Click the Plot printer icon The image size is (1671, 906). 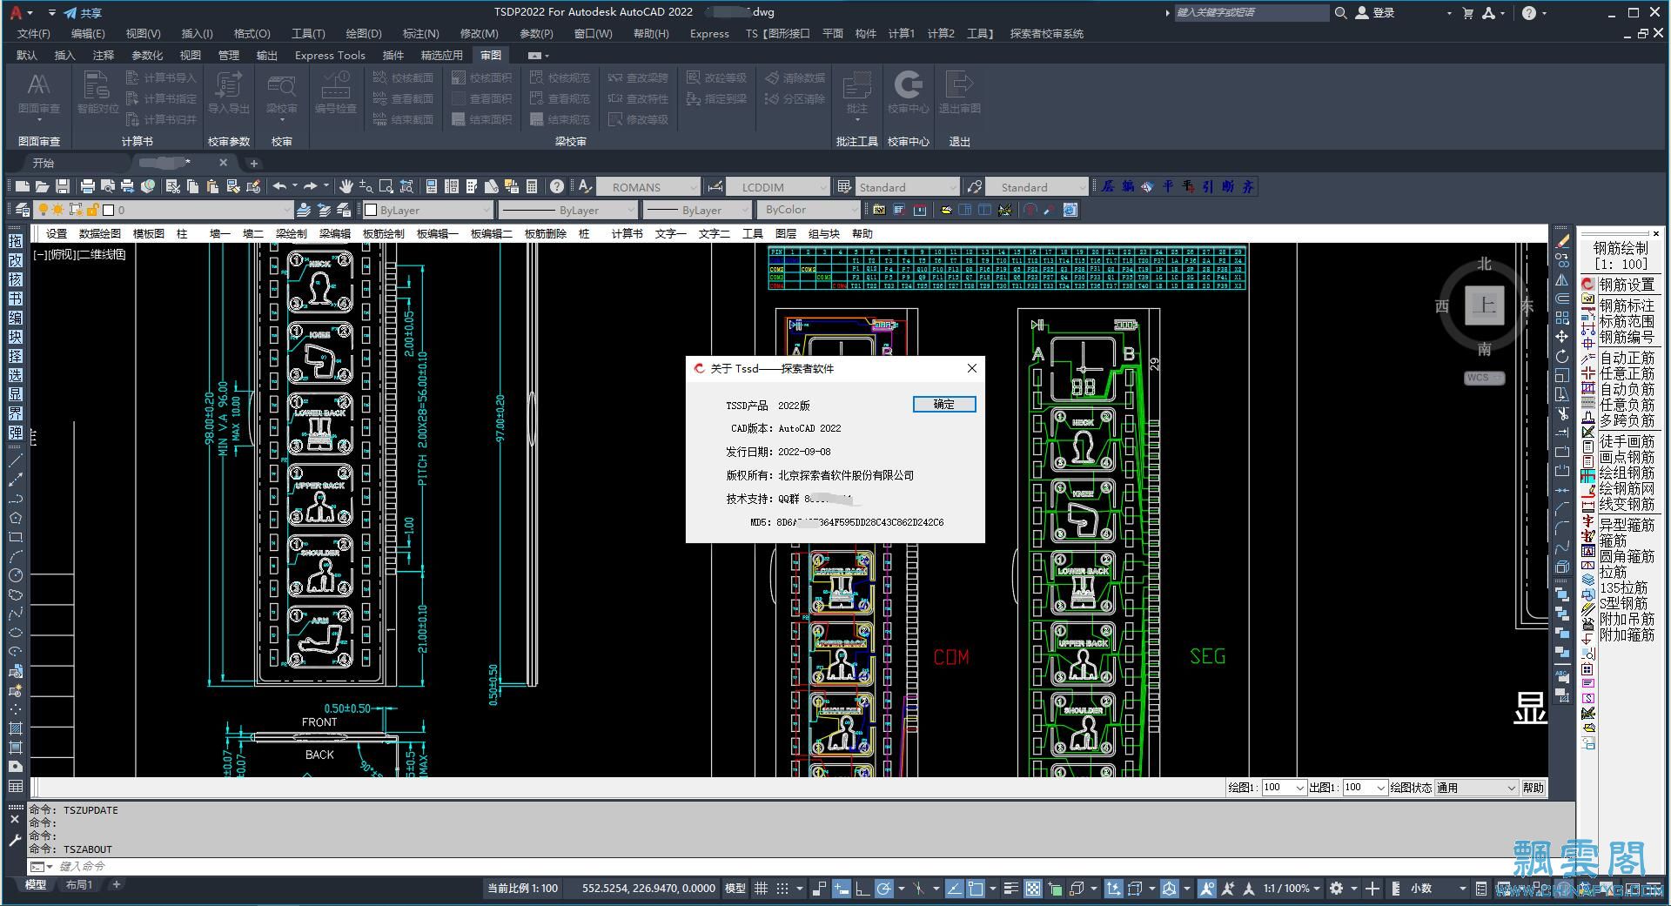(x=88, y=186)
